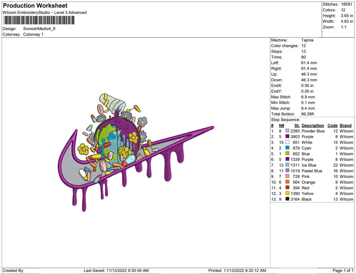
Task: Click the Min Stitch value 0.1 mm
Action: click(x=308, y=102)
